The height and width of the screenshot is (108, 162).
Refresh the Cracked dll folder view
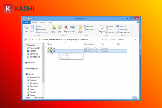(106, 40)
